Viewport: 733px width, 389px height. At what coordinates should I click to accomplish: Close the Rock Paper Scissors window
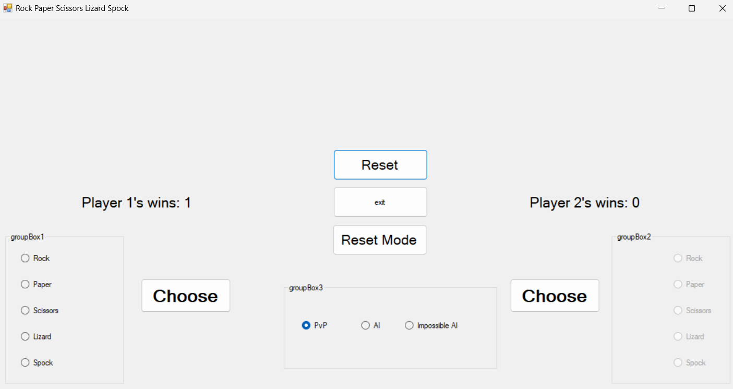(x=722, y=8)
